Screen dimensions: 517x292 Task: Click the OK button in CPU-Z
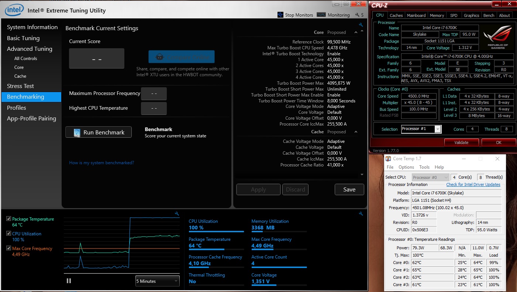tap(499, 143)
